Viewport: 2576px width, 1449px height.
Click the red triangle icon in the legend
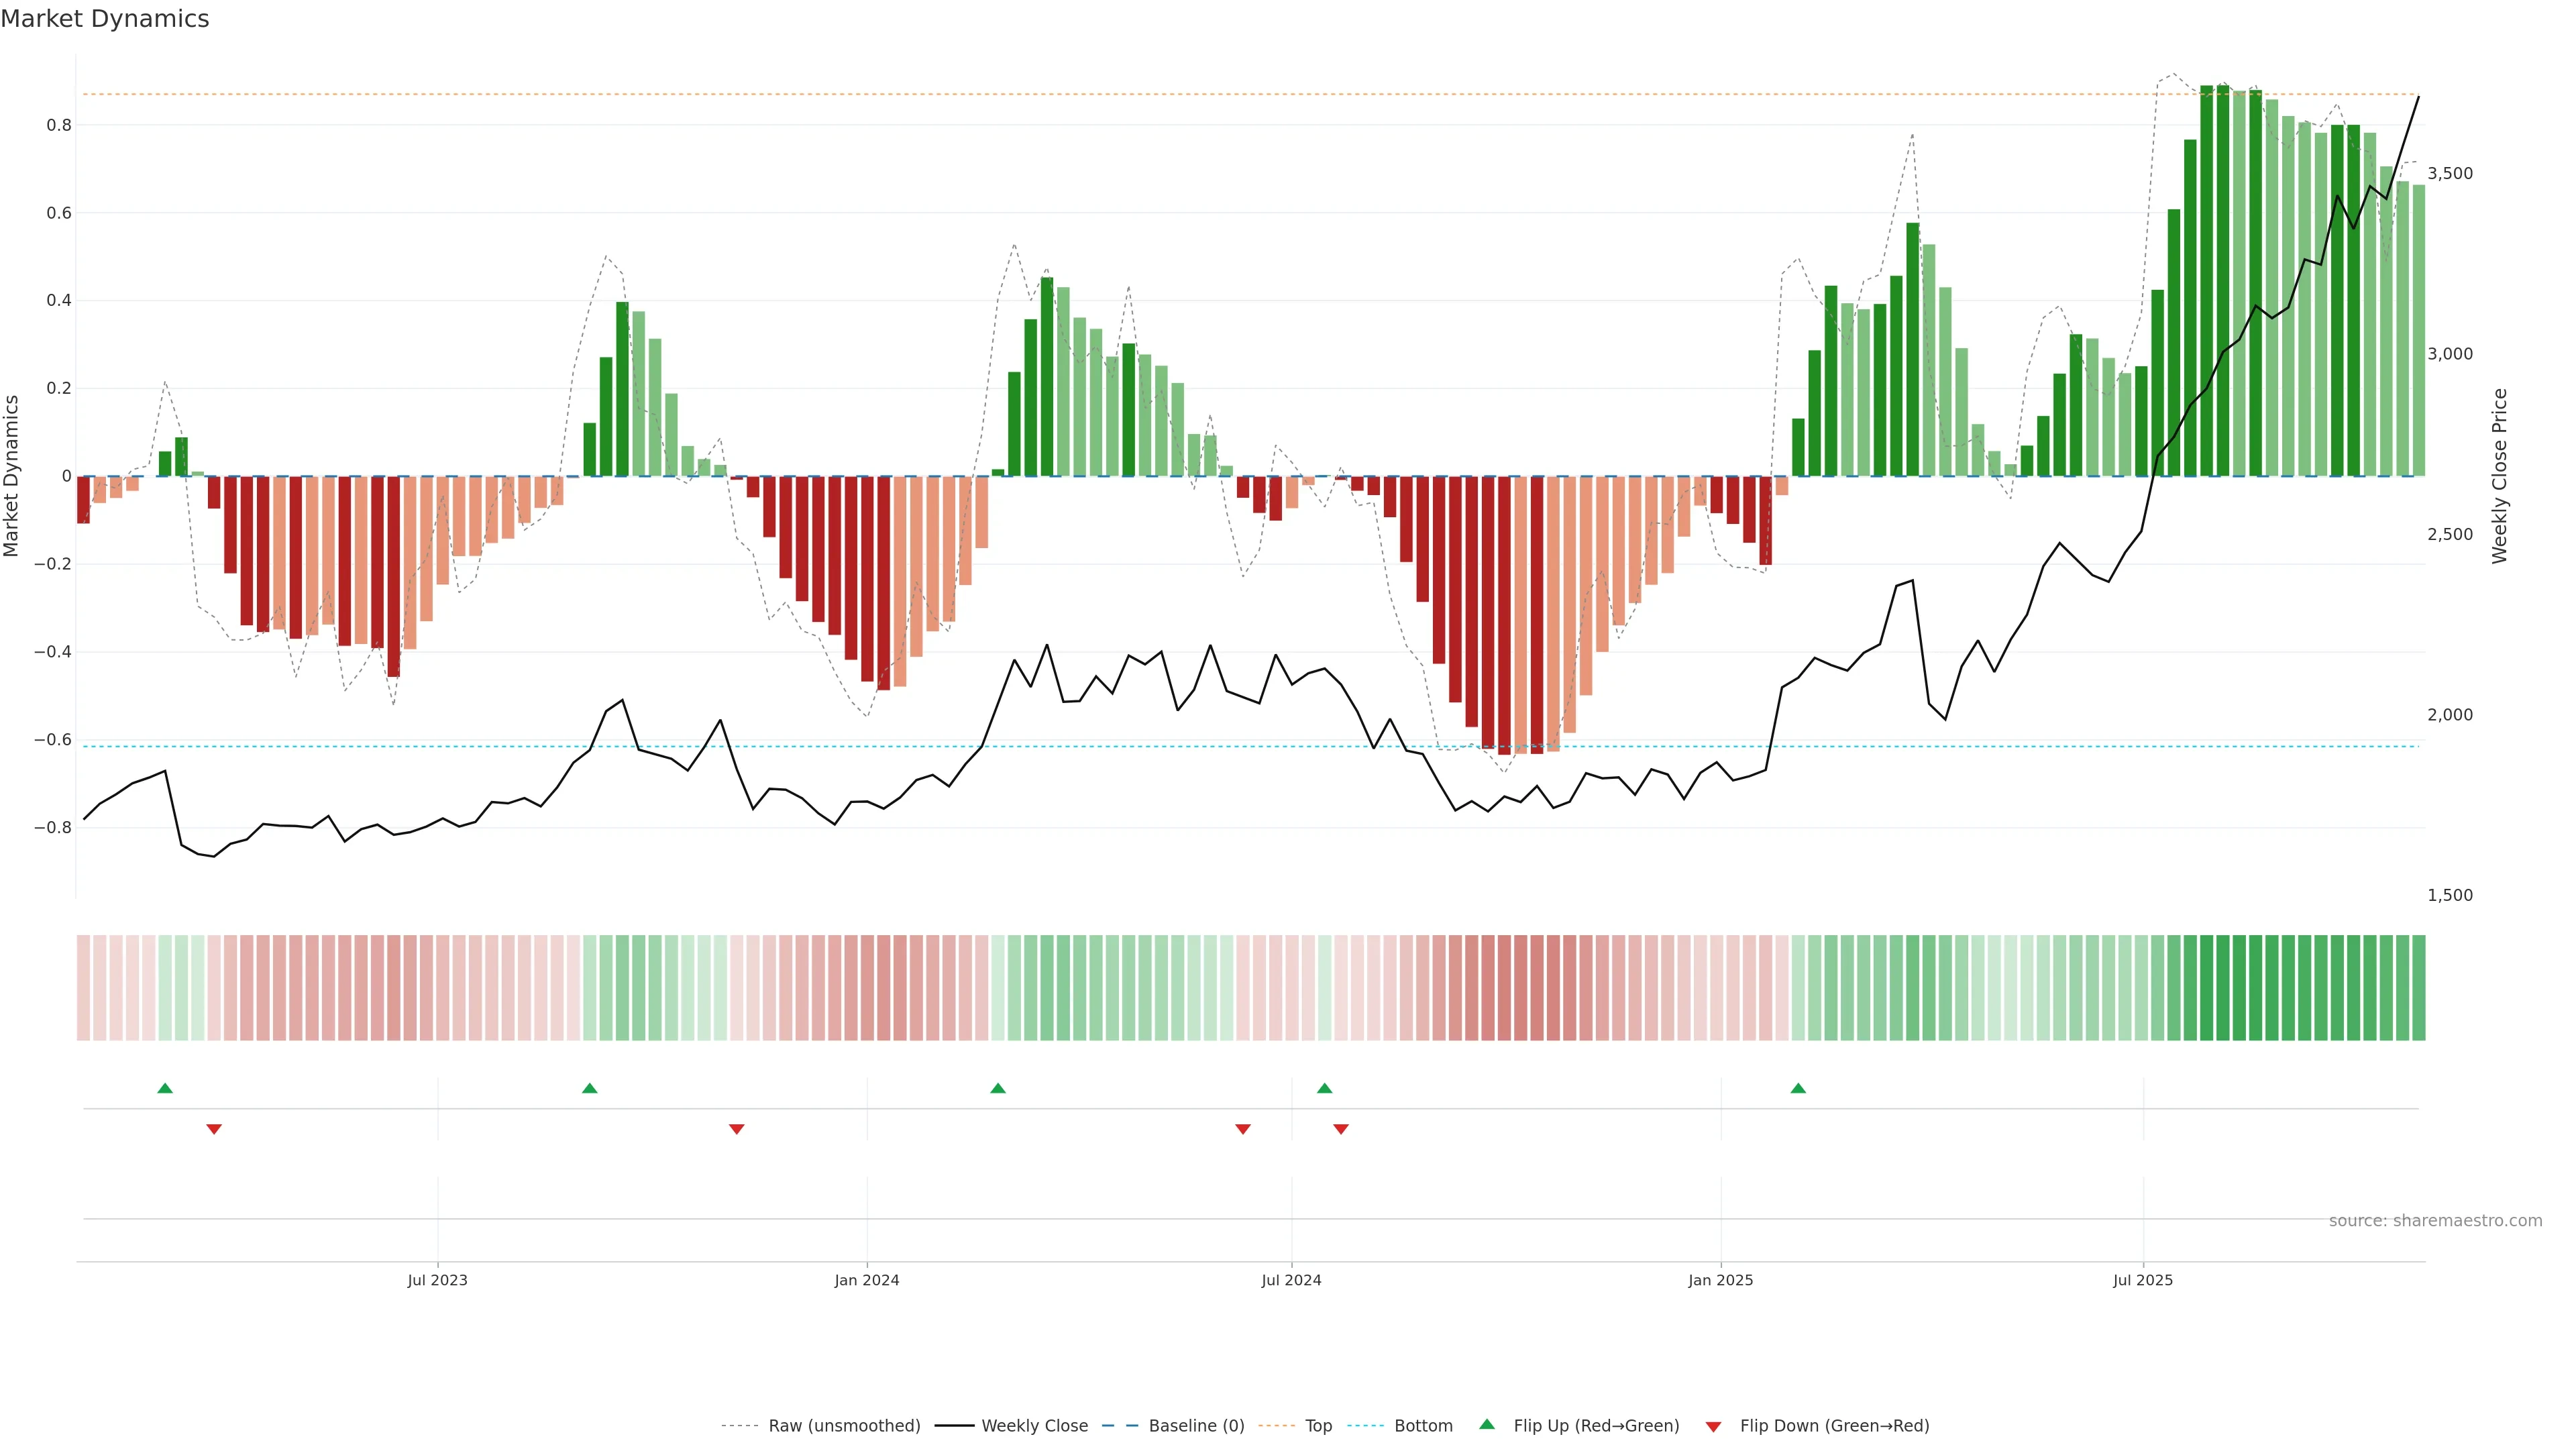1713,1426
